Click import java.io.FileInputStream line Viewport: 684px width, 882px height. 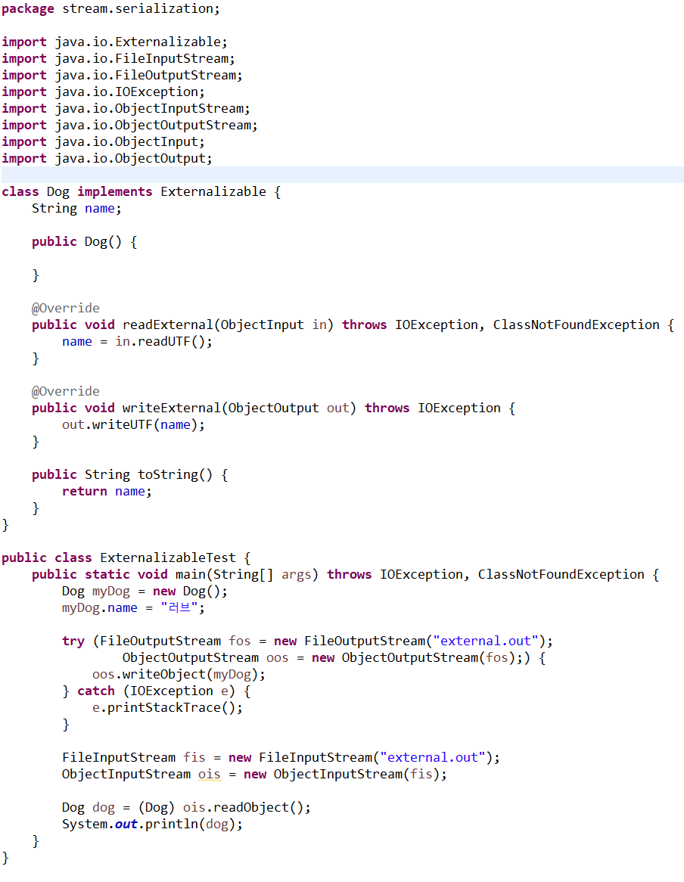(118, 58)
